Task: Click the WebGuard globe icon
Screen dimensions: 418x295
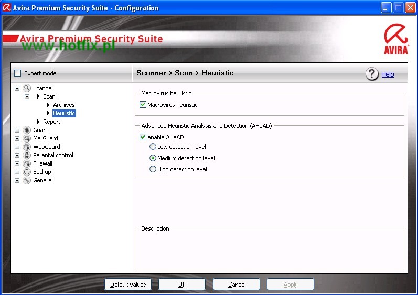Action: click(27, 147)
